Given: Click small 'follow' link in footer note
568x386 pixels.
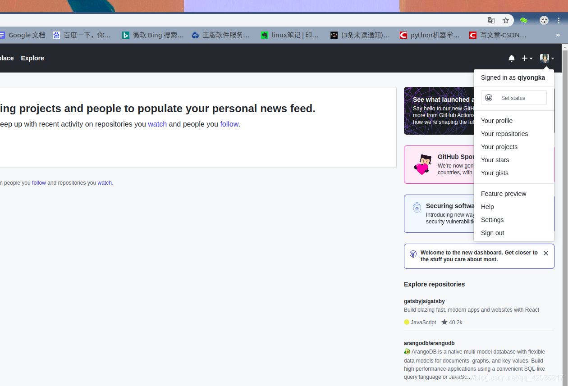Looking at the screenshot, I should (x=39, y=183).
